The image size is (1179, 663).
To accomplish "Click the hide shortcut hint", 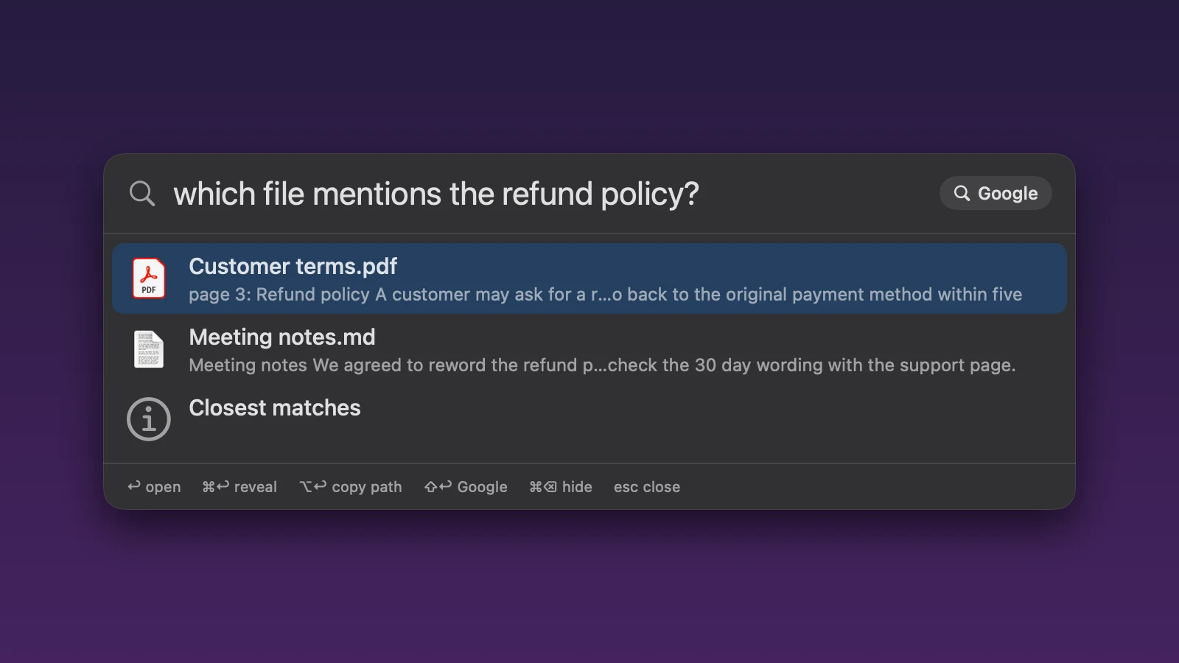I will coord(561,487).
